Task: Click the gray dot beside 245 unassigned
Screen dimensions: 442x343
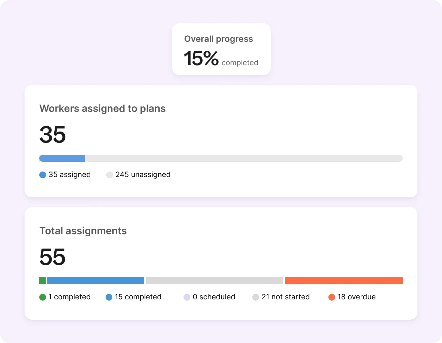Action: click(110, 175)
